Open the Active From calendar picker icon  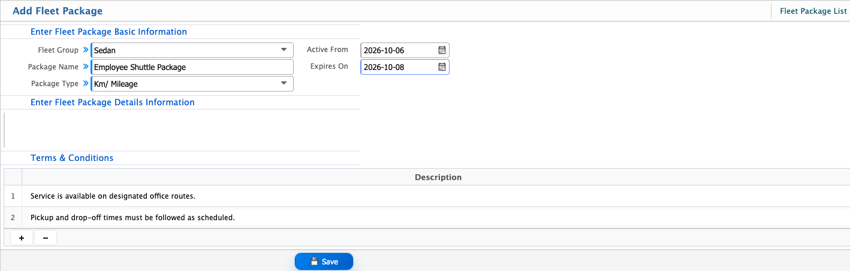442,50
